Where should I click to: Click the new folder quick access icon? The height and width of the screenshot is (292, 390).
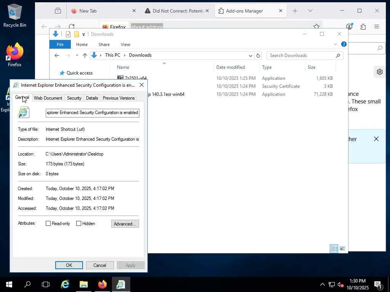click(77, 34)
